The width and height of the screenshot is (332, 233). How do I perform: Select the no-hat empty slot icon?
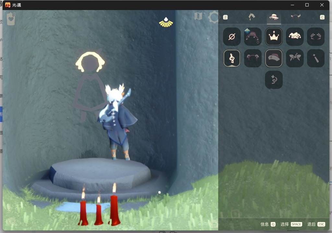pos(231,37)
